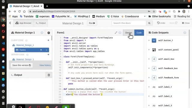Open the Form1 dropdown arrow
The image size is (192, 108).
click(x=46, y=50)
